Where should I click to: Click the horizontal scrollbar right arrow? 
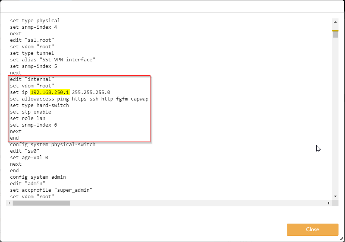[x=329, y=203]
